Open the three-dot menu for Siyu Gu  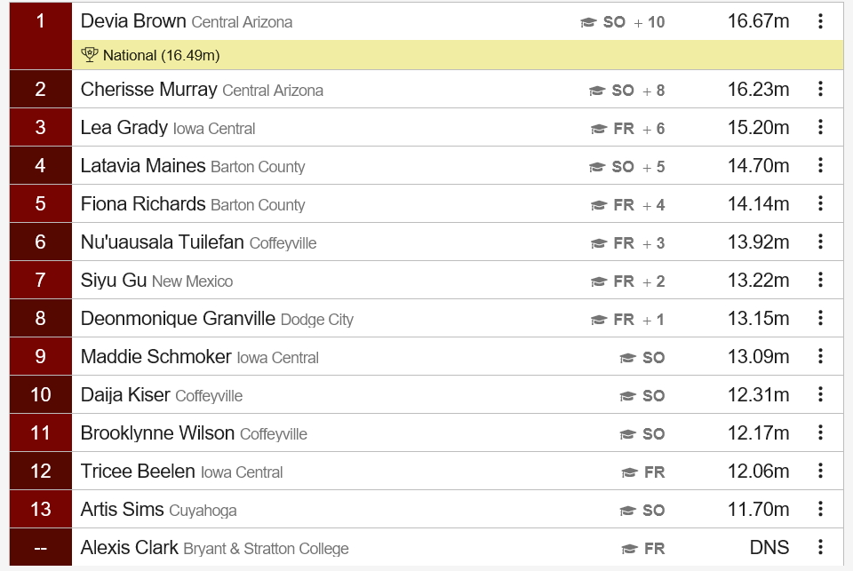pos(819,280)
